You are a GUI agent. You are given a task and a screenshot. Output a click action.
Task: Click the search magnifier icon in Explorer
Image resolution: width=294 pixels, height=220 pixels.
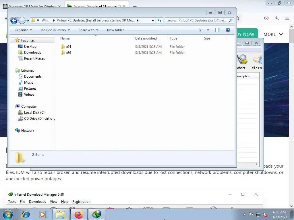(231, 20)
